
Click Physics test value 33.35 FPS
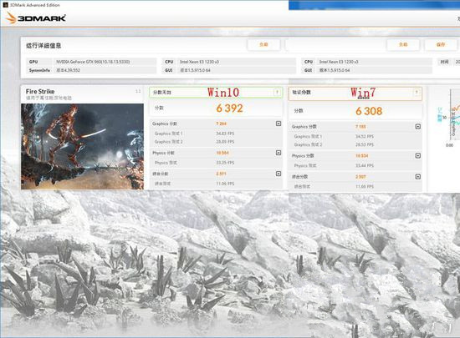(x=225, y=163)
